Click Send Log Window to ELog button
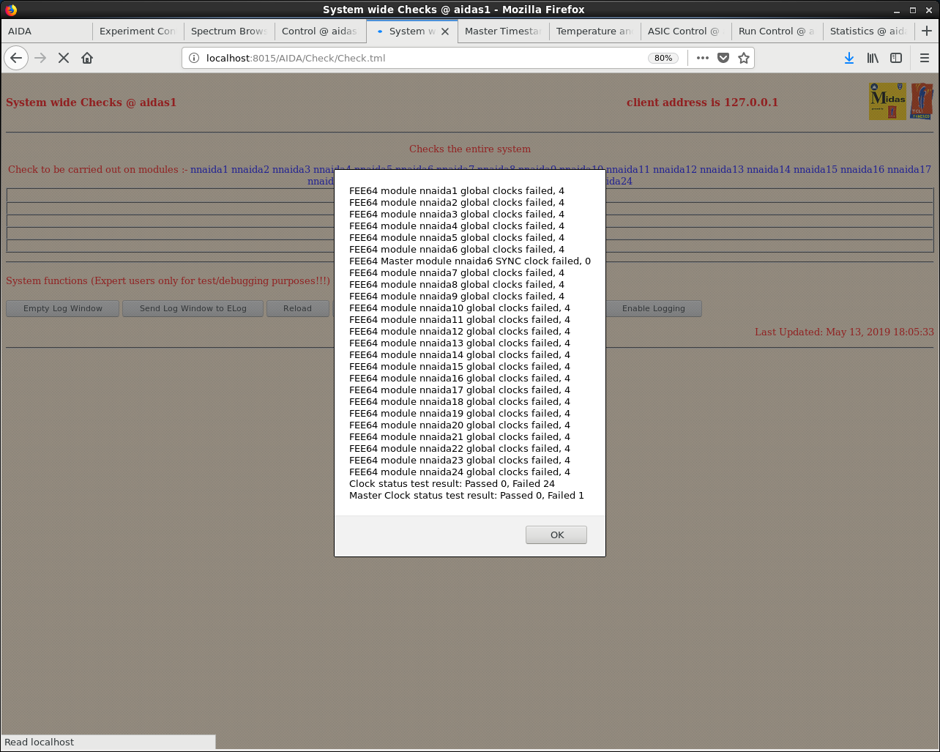 click(x=193, y=308)
